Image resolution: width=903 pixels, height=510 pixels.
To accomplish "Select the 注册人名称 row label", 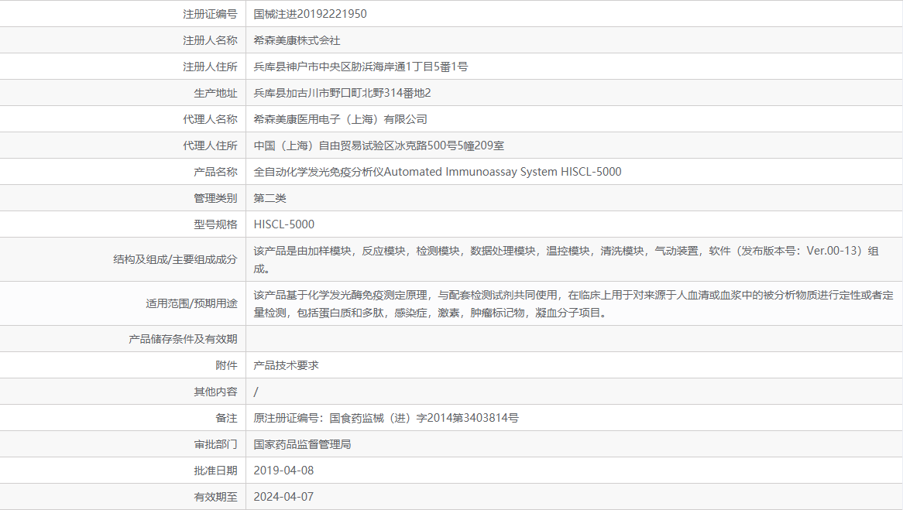I will 210,39.
